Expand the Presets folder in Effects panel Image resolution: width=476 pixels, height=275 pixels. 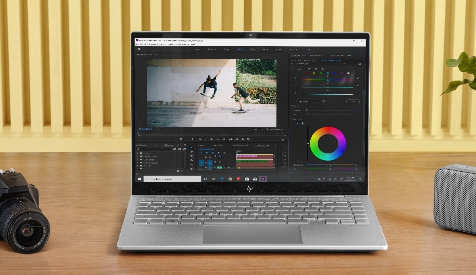(138, 153)
